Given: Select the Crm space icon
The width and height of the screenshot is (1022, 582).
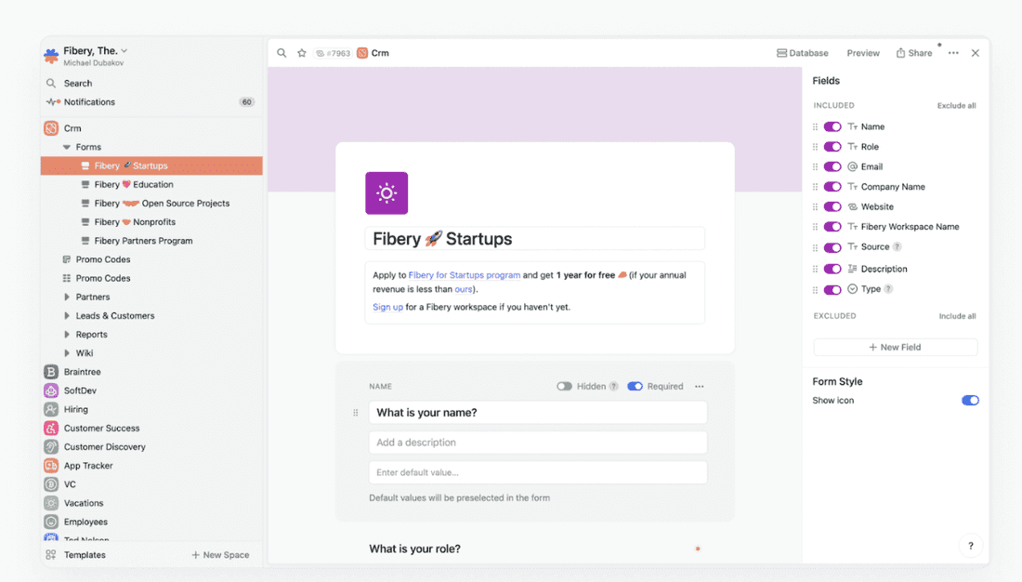Looking at the screenshot, I should (49, 127).
